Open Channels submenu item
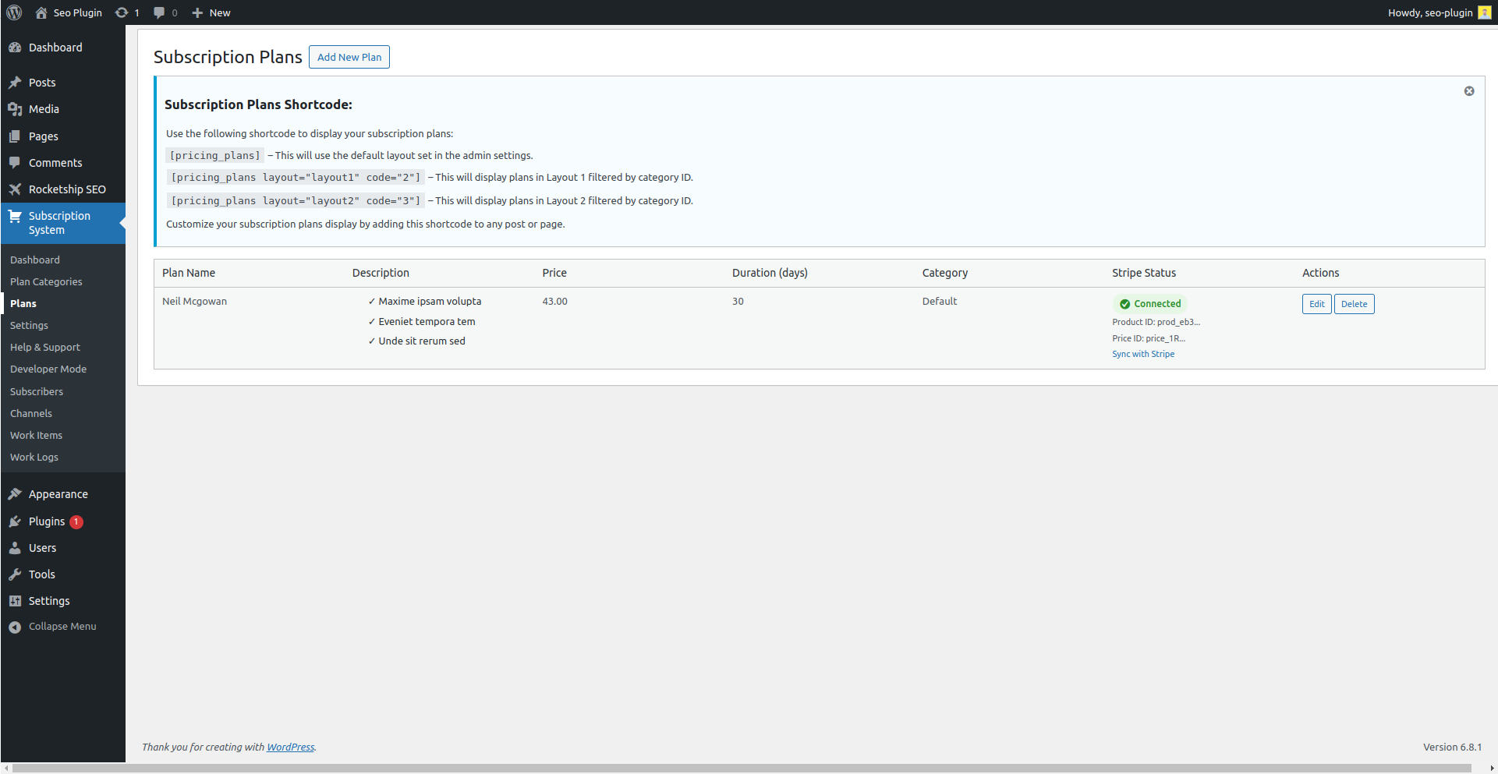 click(31, 414)
